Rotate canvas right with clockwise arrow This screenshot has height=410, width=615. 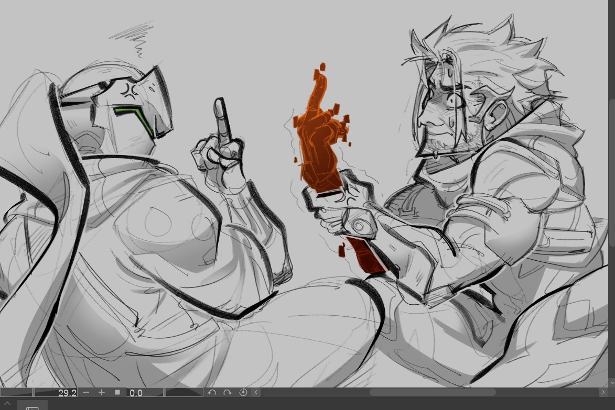227,392
